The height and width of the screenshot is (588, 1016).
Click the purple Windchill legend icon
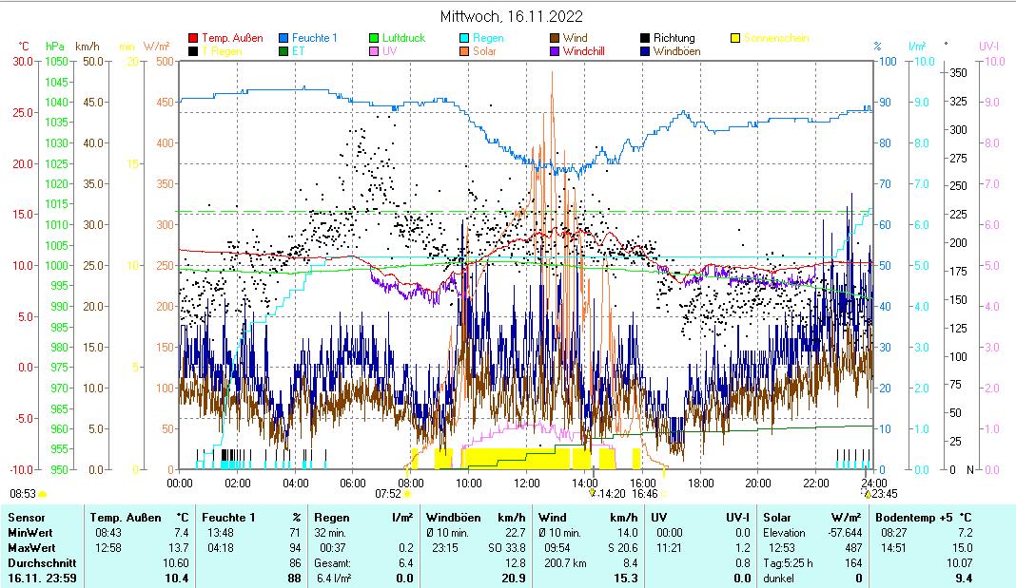[x=555, y=51]
